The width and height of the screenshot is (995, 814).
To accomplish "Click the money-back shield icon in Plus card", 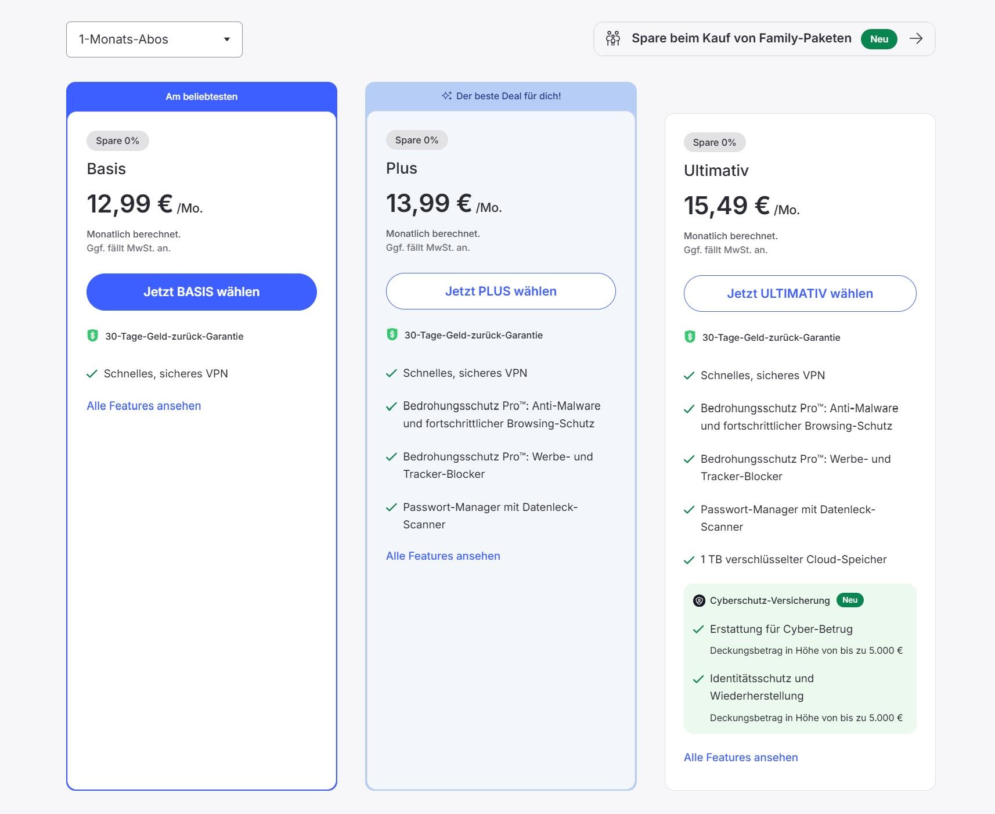I will 392,334.
